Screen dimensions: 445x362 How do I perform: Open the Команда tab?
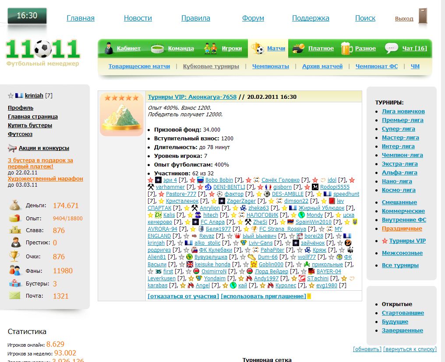coord(181,49)
